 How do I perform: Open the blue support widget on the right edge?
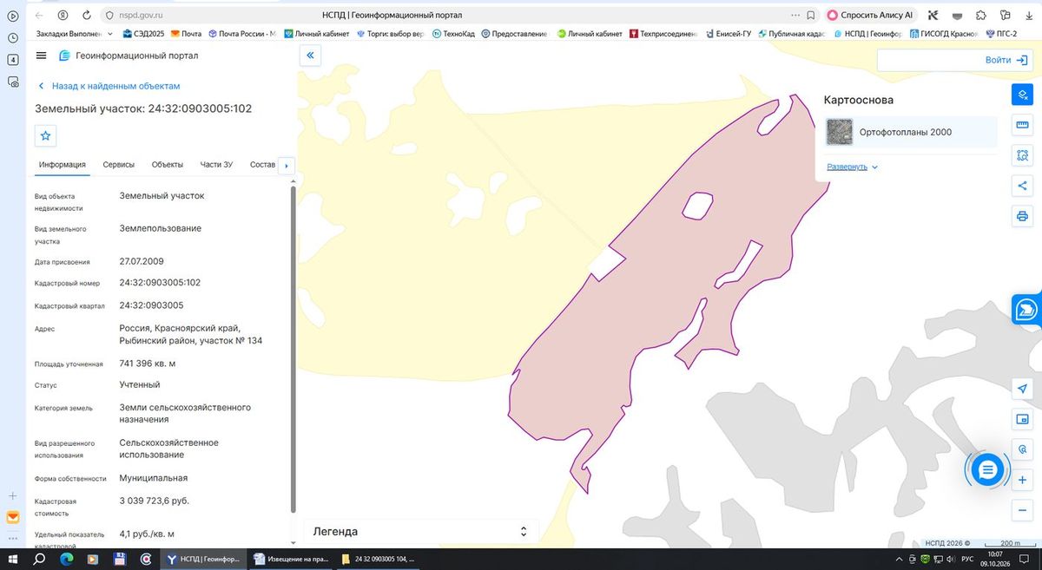point(1027,310)
